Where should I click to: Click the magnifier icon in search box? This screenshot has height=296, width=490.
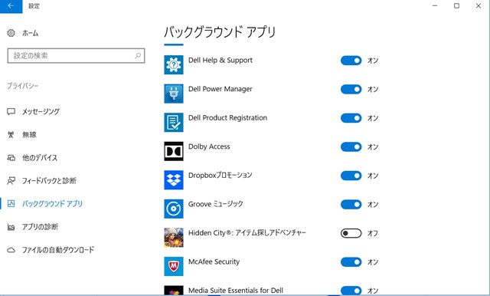[x=138, y=56]
